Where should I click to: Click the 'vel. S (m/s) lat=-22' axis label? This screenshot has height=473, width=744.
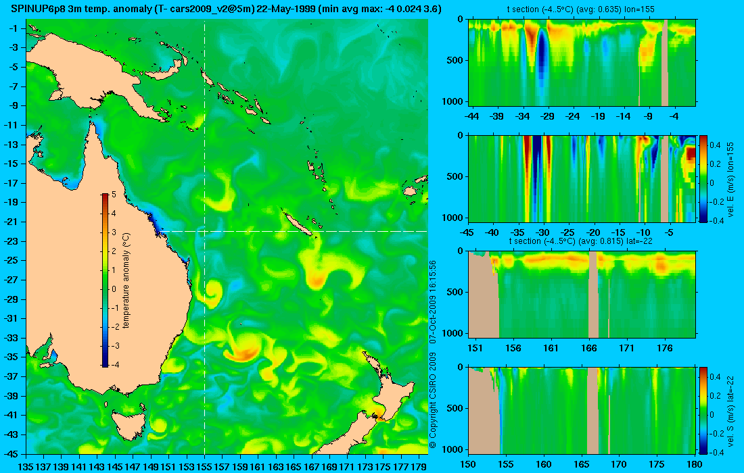tap(730, 410)
